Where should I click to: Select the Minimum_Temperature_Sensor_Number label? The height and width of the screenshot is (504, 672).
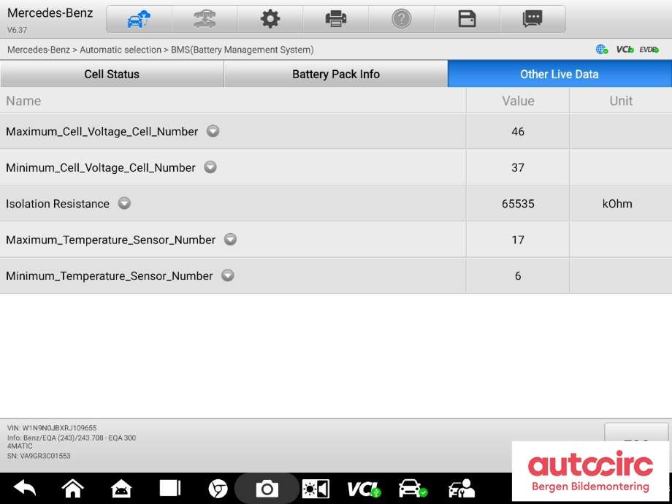[x=110, y=276]
